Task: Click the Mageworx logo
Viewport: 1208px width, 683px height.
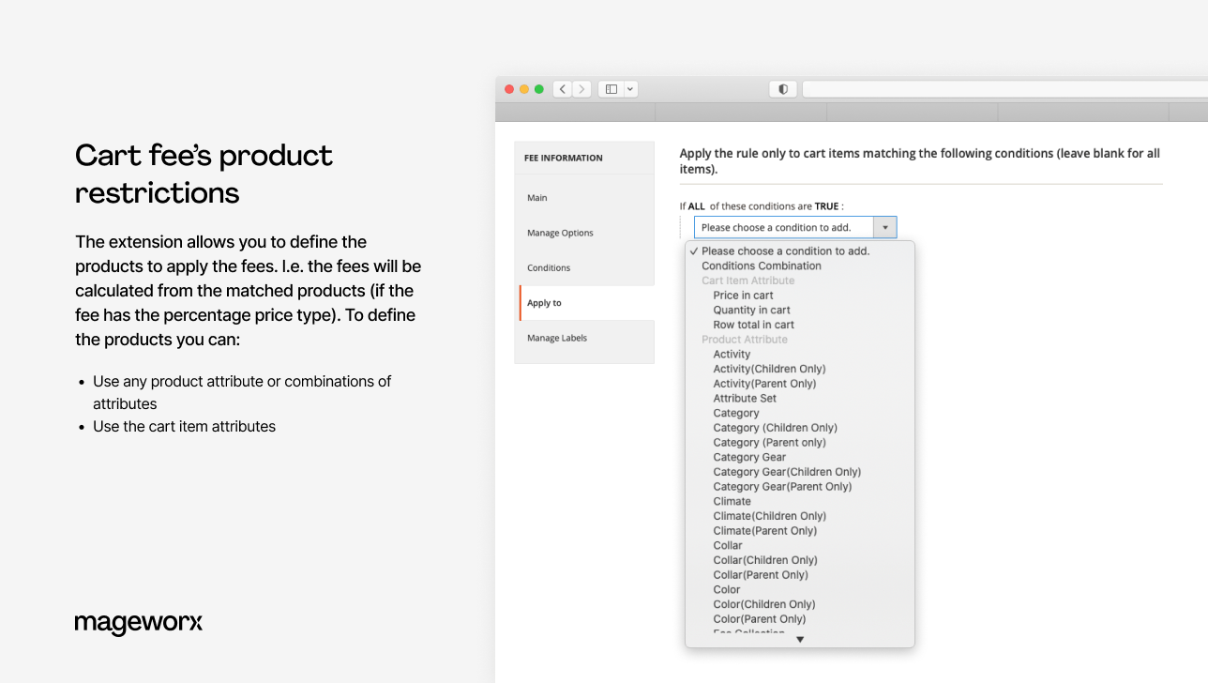Action: (138, 623)
